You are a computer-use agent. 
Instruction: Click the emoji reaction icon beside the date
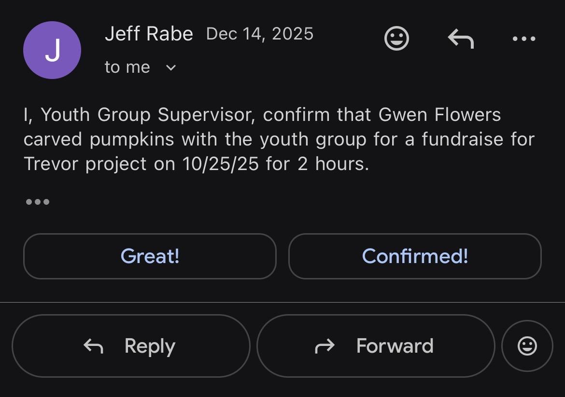coord(396,38)
